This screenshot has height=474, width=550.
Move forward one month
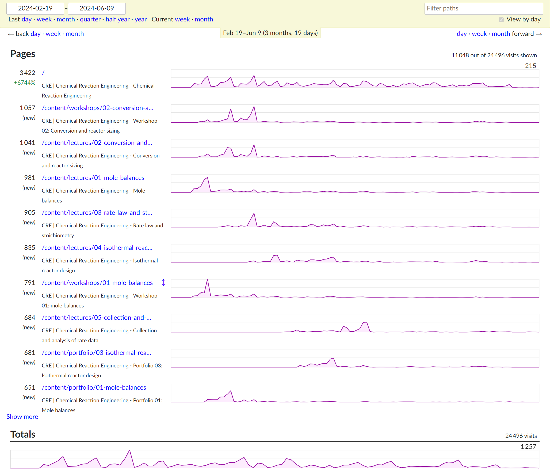click(x=501, y=34)
